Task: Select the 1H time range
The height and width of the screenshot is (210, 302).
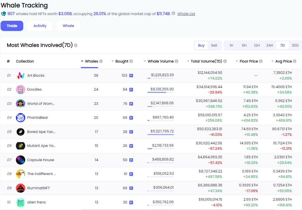Action: (231, 45)
